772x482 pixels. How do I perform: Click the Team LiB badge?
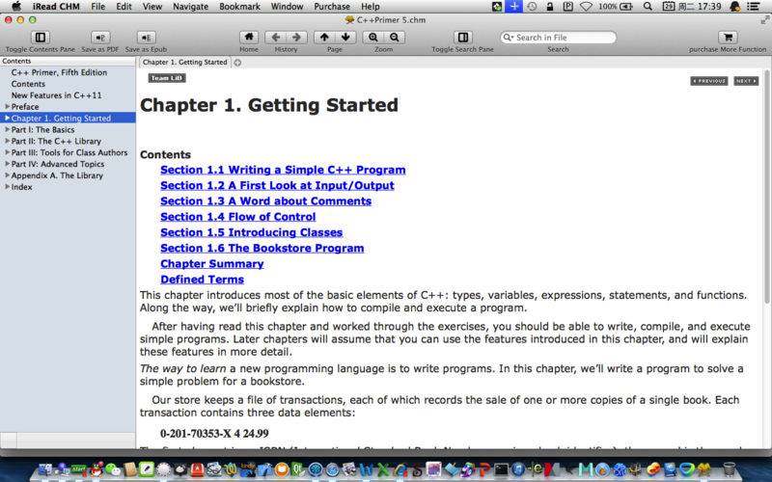point(167,78)
